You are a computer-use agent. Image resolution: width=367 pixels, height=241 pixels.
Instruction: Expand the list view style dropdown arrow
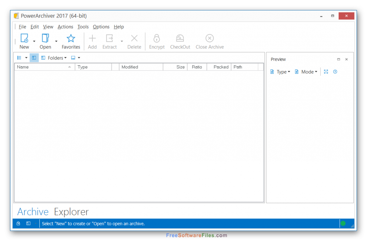(x=26, y=58)
